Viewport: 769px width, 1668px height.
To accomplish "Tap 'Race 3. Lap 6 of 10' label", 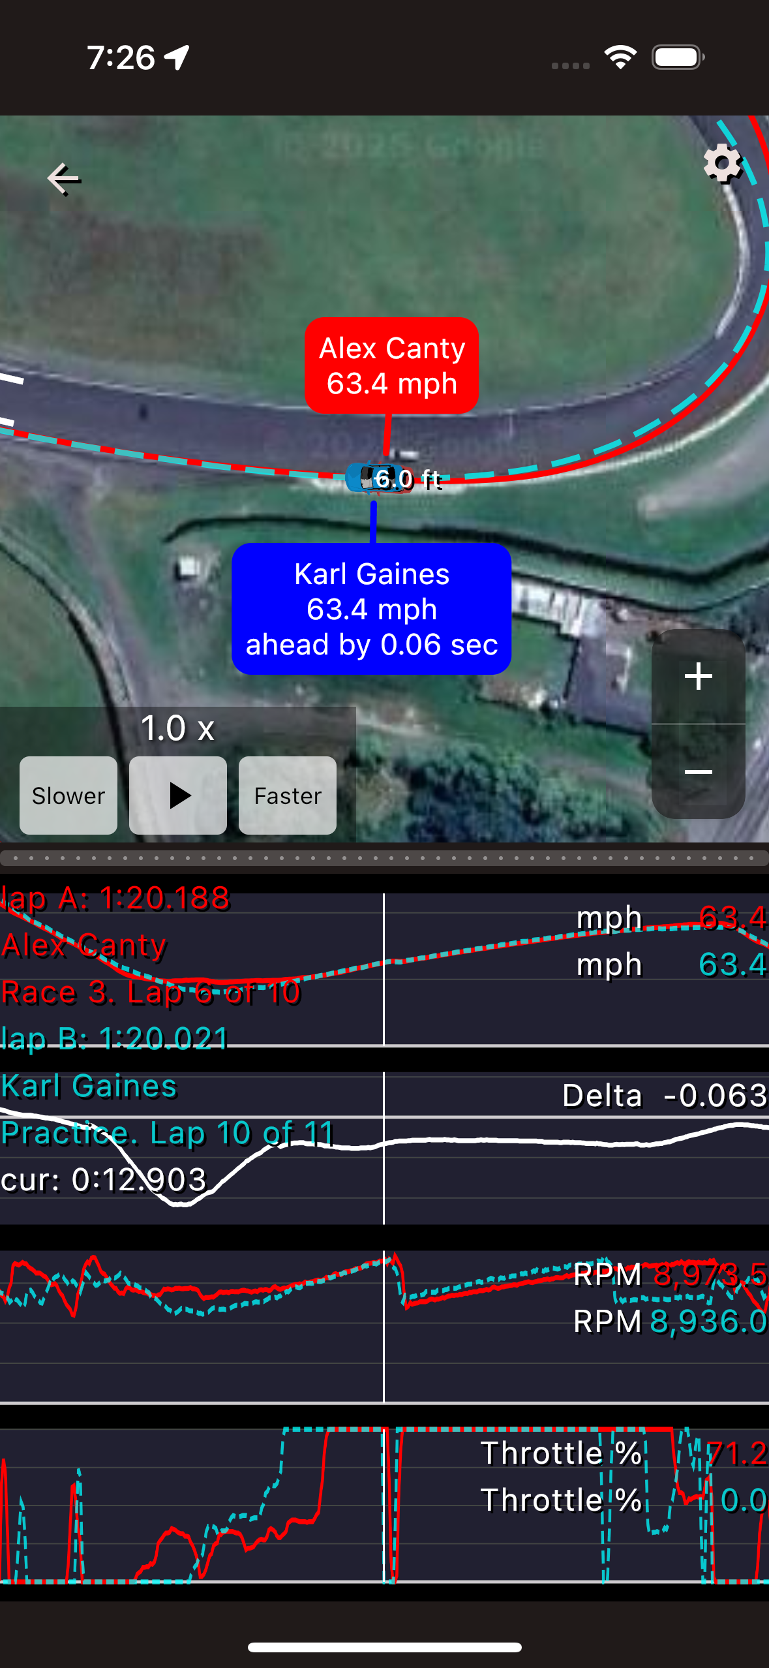I will point(151,993).
